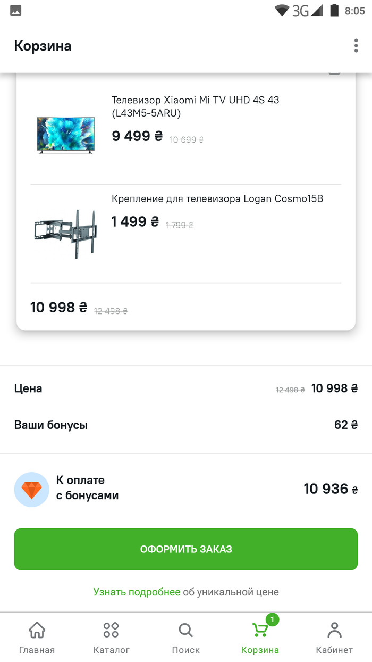
Task: Tap the Xiaomi Mi TV thumbnail
Action: tap(65, 135)
